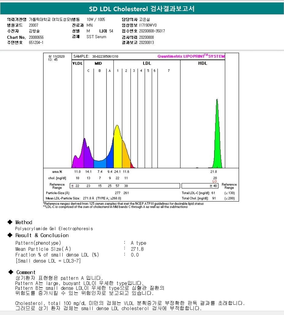Select the resident number '651204-1'
284x315 pixels.
pos(36,42)
